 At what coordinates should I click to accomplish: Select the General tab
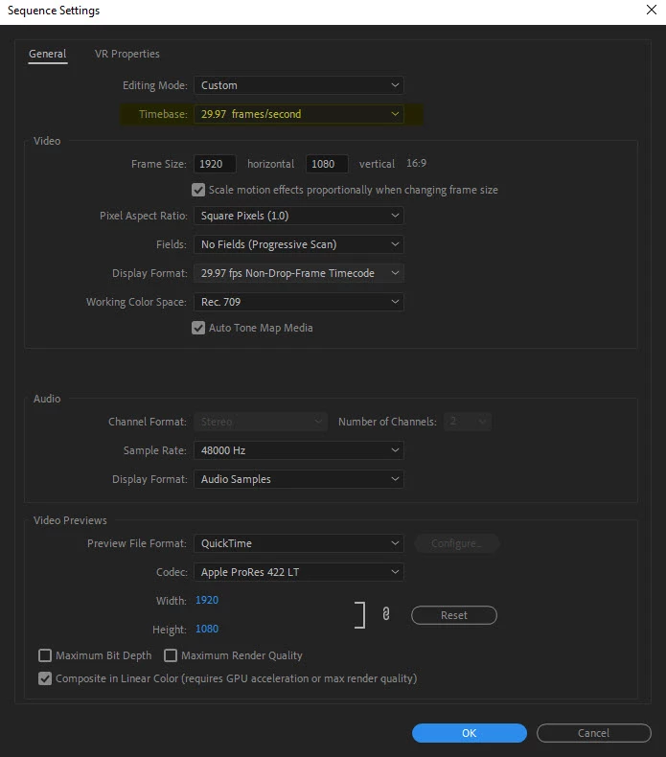coord(47,54)
